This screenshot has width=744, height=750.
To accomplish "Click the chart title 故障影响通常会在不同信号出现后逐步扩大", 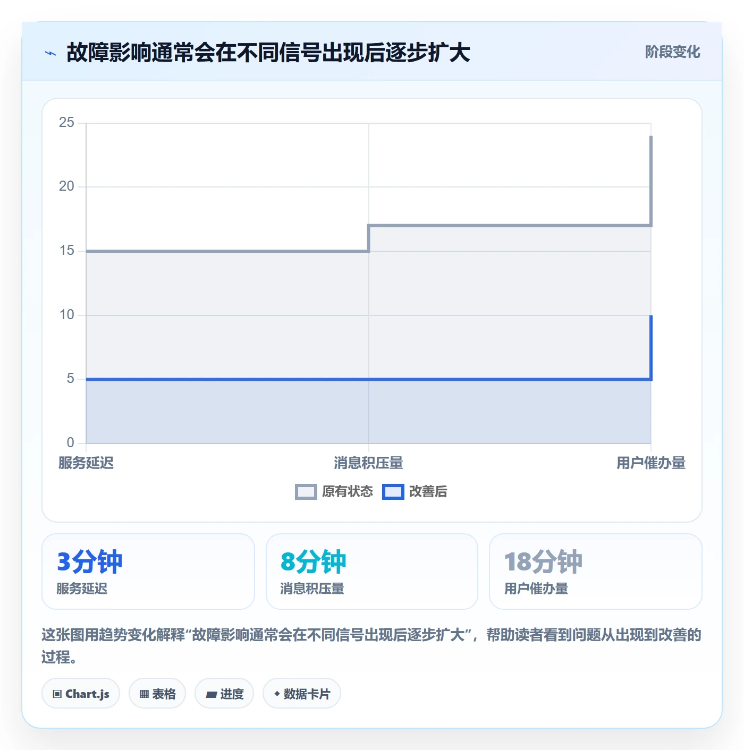I will pos(268,53).
